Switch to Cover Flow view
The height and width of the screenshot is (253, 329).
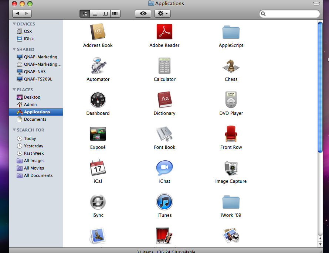(x=115, y=14)
